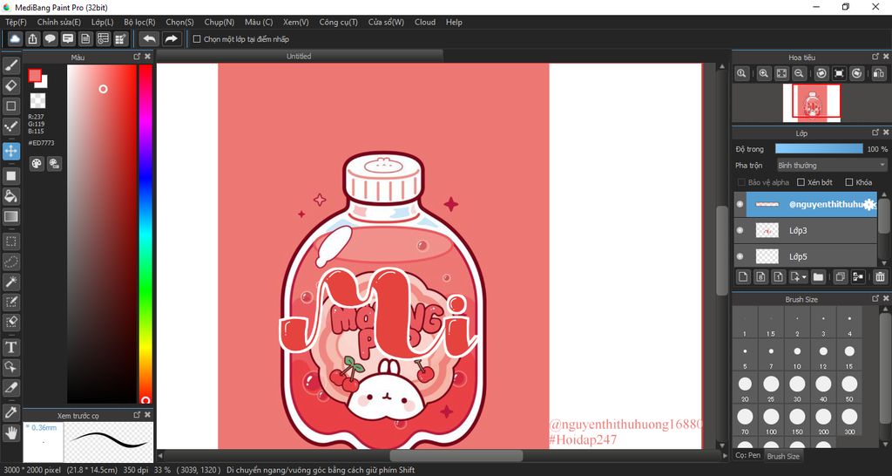Open the 'Pha trộn' blend mode dropdown
Viewport: 892px width, 476px height.
pyautogui.click(x=831, y=165)
